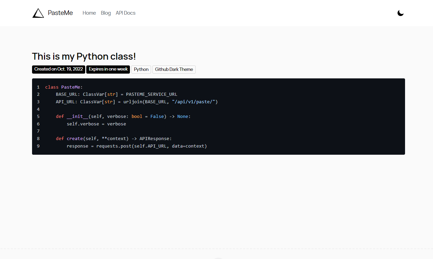The image size is (433, 259).
Task: Click line number 7 in the code gutter
Action: 38,131
